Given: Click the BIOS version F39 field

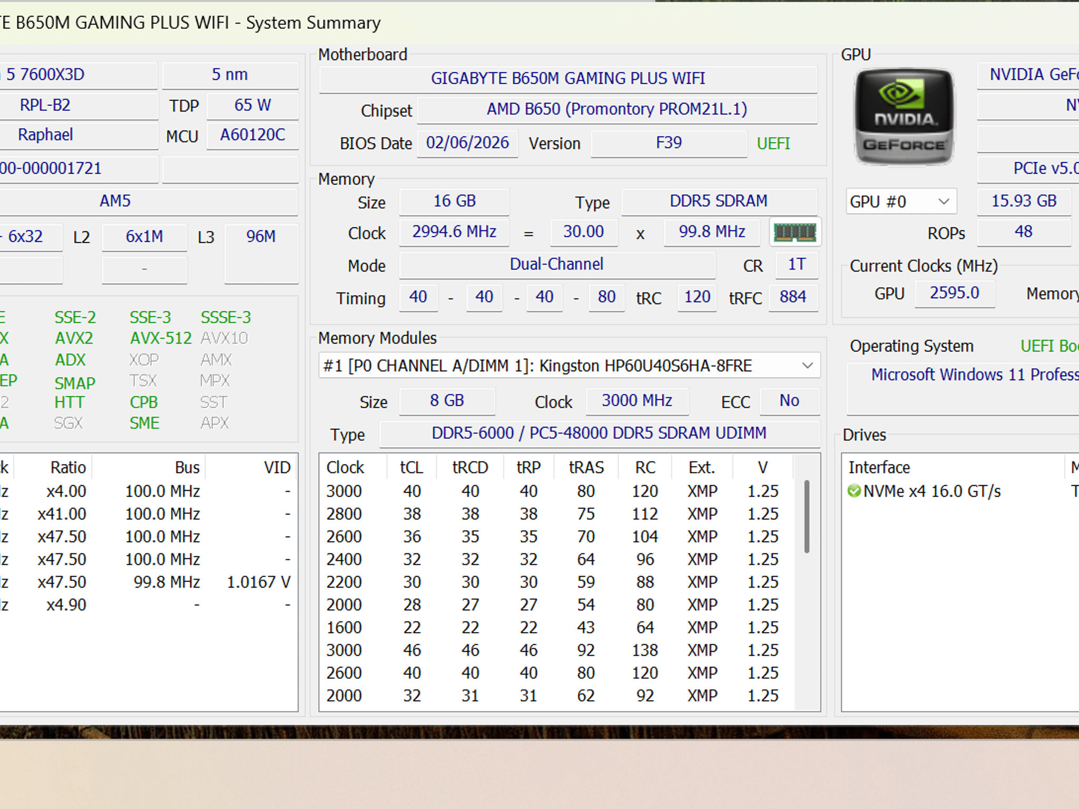Looking at the screenshot, I should pyautogui.click(x=669, y=143).
